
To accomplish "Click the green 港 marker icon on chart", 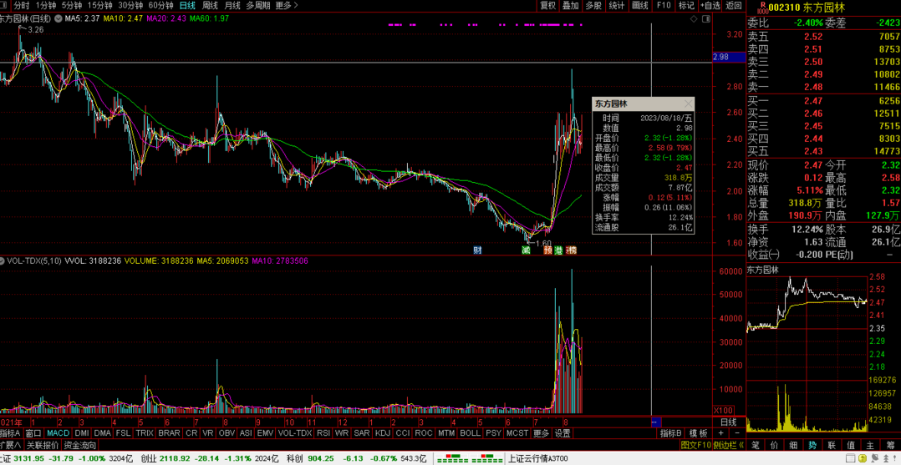I will (558, 250).
